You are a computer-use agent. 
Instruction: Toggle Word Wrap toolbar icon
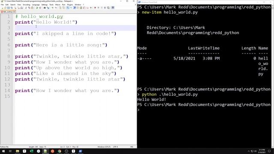(68, 8)
